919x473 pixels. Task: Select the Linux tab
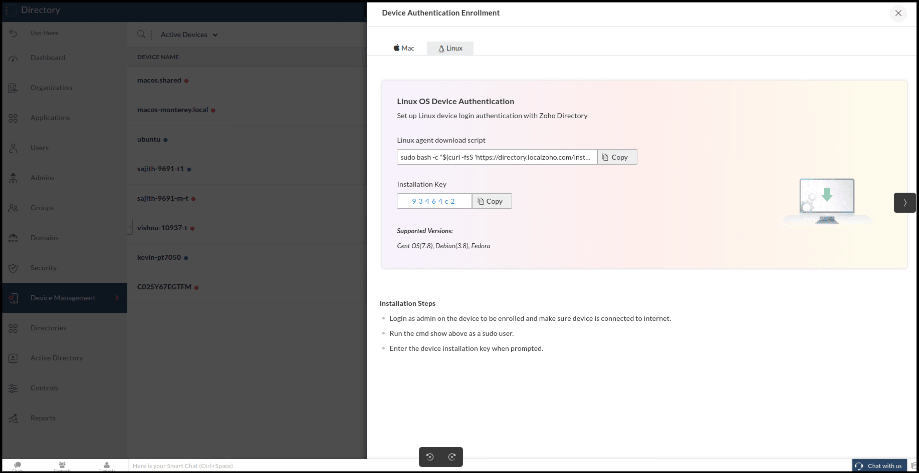click(450, 48)
